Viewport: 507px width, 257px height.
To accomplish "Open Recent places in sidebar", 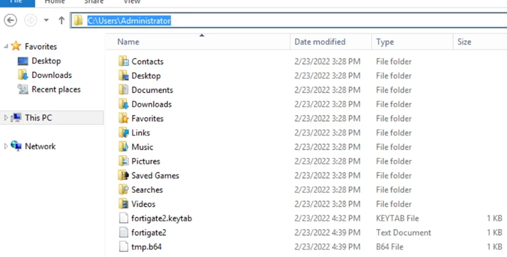I will click(x=56, y=89).
